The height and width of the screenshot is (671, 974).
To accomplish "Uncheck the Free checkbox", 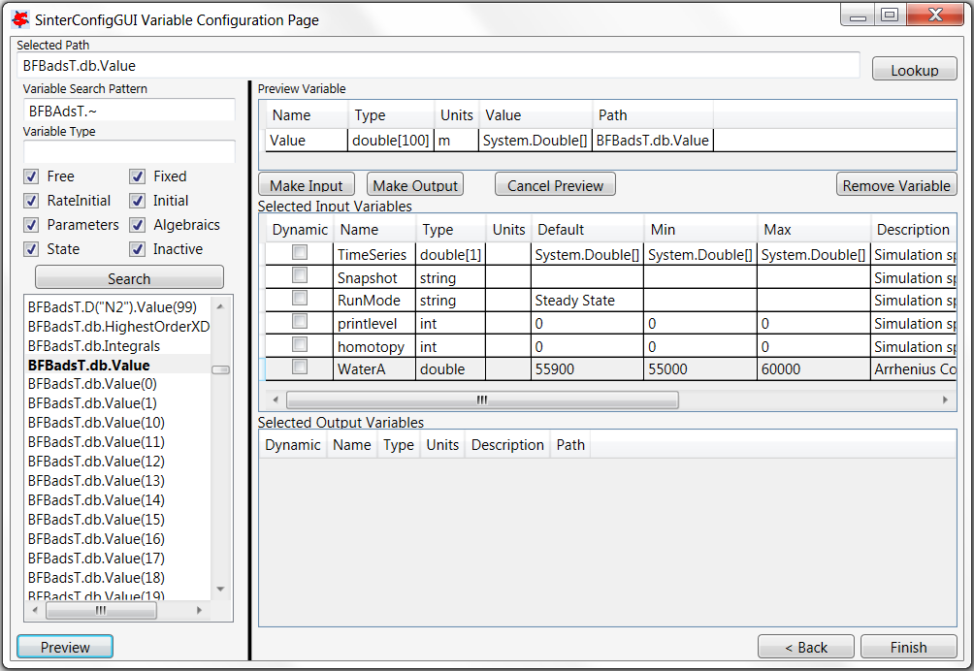I will tap(33, 176).
